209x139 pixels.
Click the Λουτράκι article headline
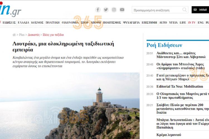[x=63, y=47]
